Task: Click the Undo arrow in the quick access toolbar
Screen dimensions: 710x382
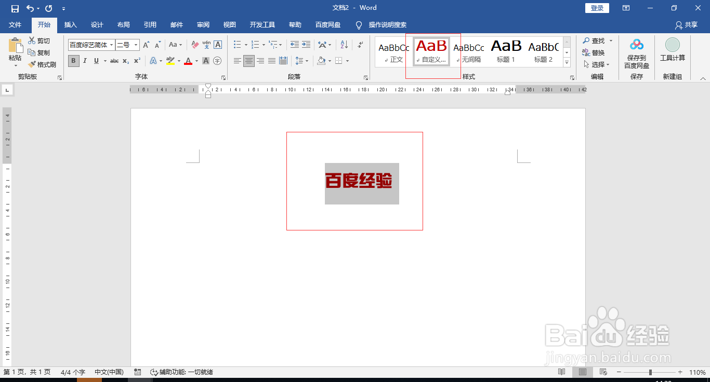Action: 30,8
